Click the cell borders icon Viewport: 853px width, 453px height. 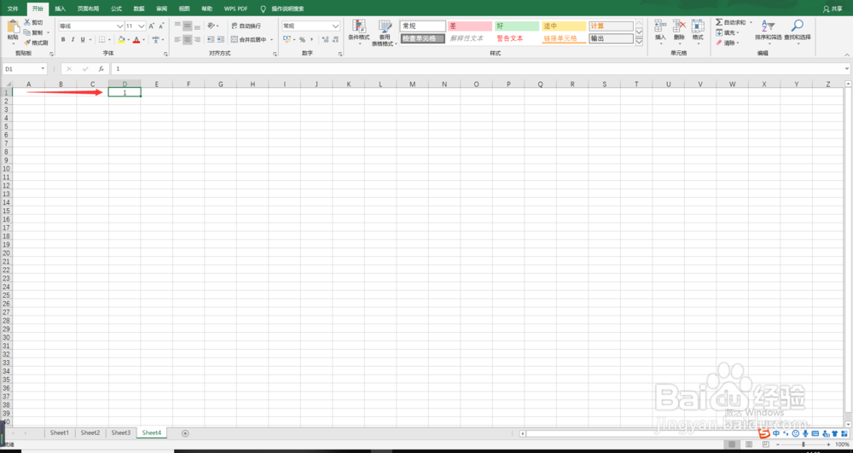102,39
